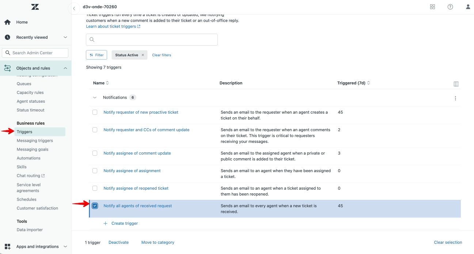
Task: Click the trigger search field
Action: click(x=152, y=40)
